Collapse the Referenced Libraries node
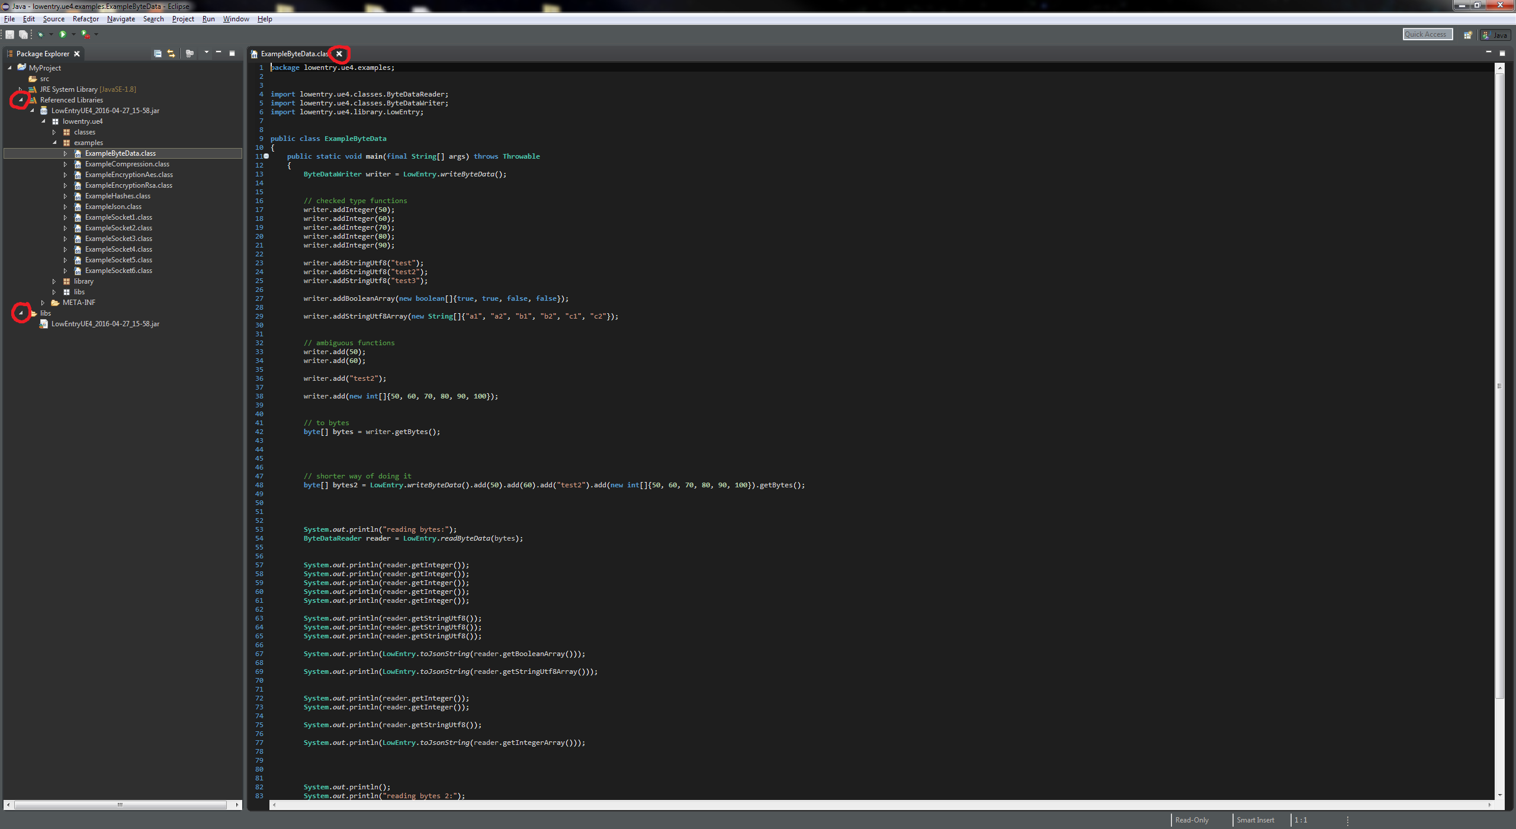Screen dimensions: 1516x829 tap(21, 99)
